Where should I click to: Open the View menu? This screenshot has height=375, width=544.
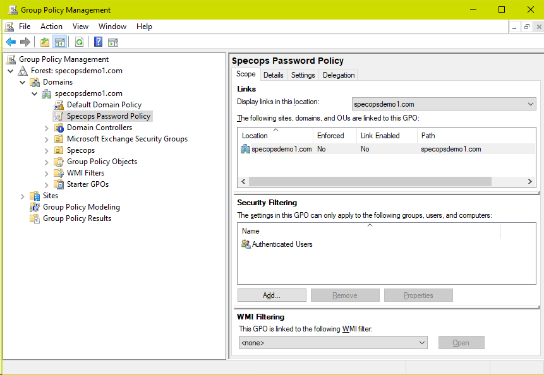[80, 27]
